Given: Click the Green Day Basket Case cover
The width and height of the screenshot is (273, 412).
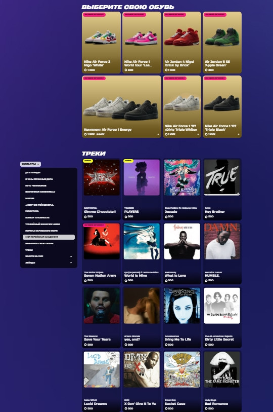Looking at the screenshot, I should click(x=182, y=370).
